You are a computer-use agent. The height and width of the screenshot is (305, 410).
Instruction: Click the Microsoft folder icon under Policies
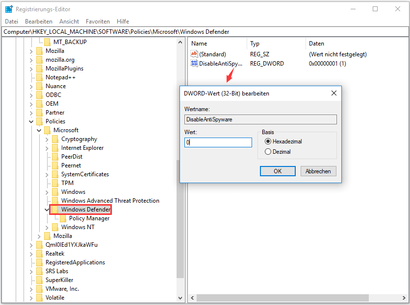(48, 130)
